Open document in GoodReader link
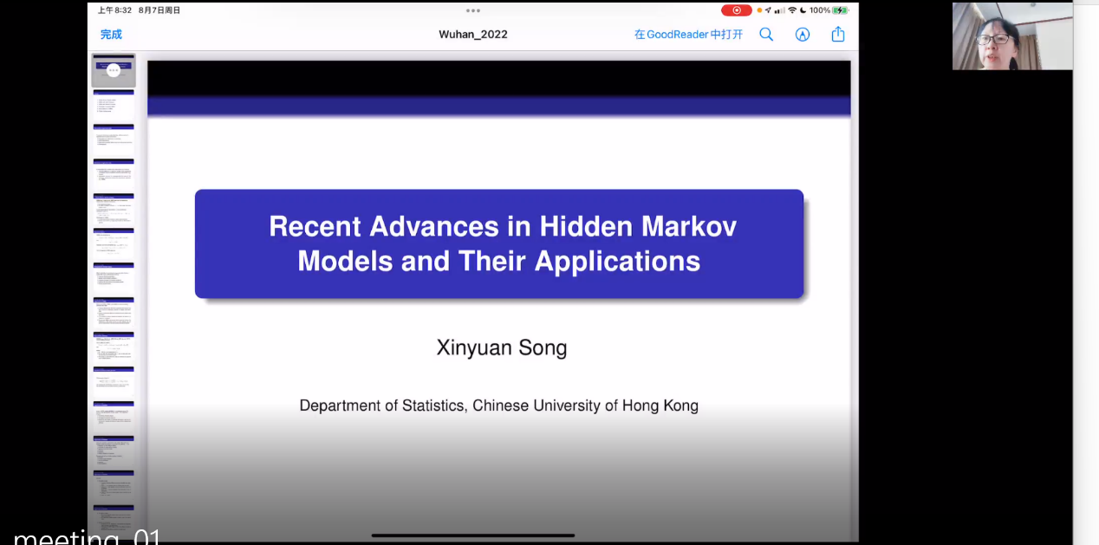1099x545 pixels. coord(688,35)
